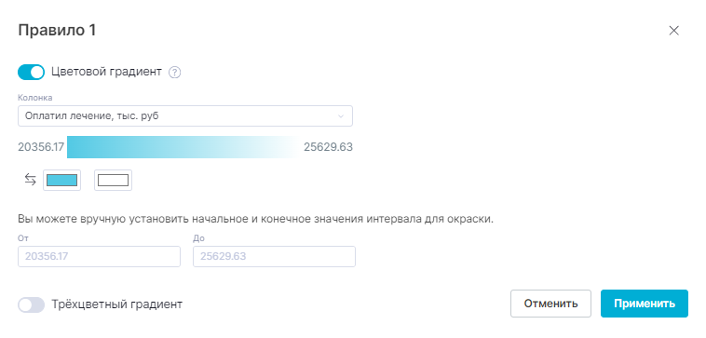Viewport: 706px width, 338px height.
Task: Cancel changes with Отменить
Action: coord(550,304)
